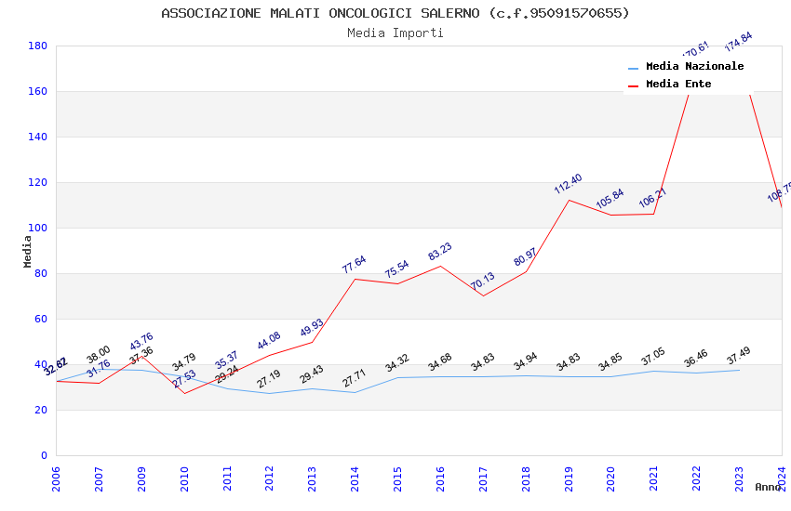The height and width of the screenshot is (511, 791).
Task: Click the Media Importi subtitle
Action: coord(395,33)
